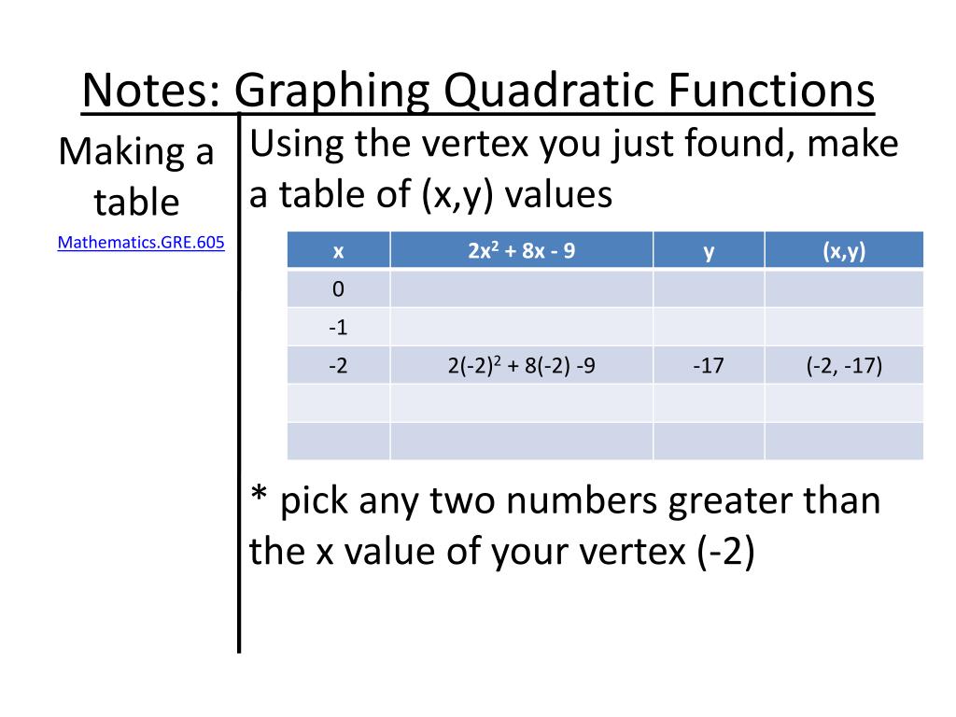
Task: Open the Mathematics.GRE.605 link
Action: pyautogui.click(x=141, y=244)
